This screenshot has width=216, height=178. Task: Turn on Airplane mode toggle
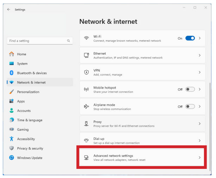point(190,107)
